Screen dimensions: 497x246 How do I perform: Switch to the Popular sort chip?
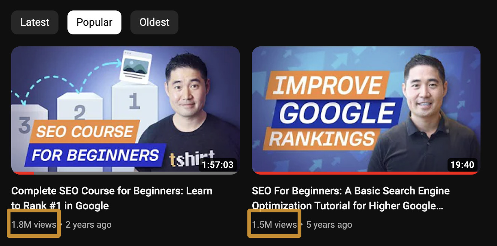pyautogui.click(x=94, y=22)
